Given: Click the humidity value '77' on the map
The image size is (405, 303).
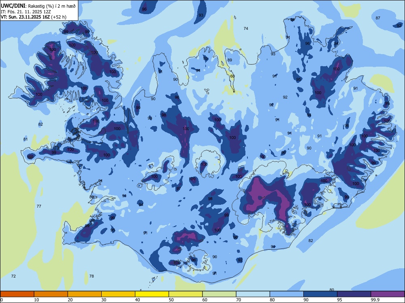Looking at the screenshot, I should (x=39, y=206).
